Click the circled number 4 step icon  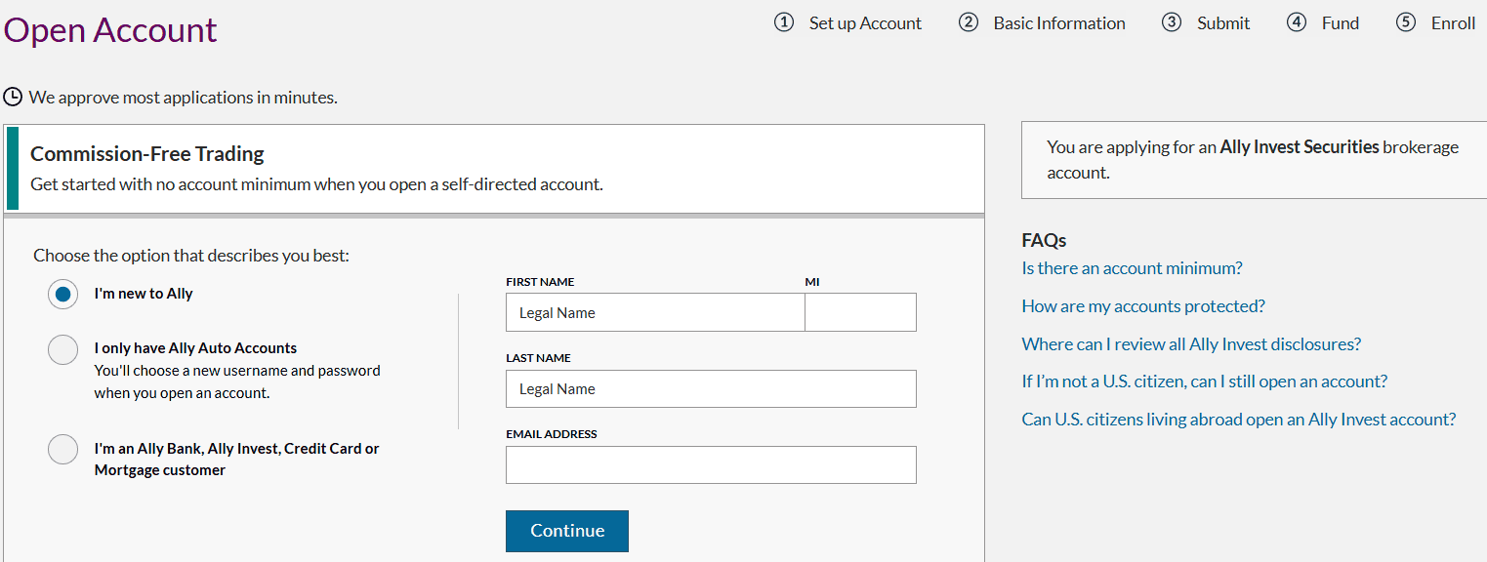click(x=1297, y=21)
